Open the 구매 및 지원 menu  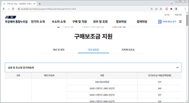[79, 22]
